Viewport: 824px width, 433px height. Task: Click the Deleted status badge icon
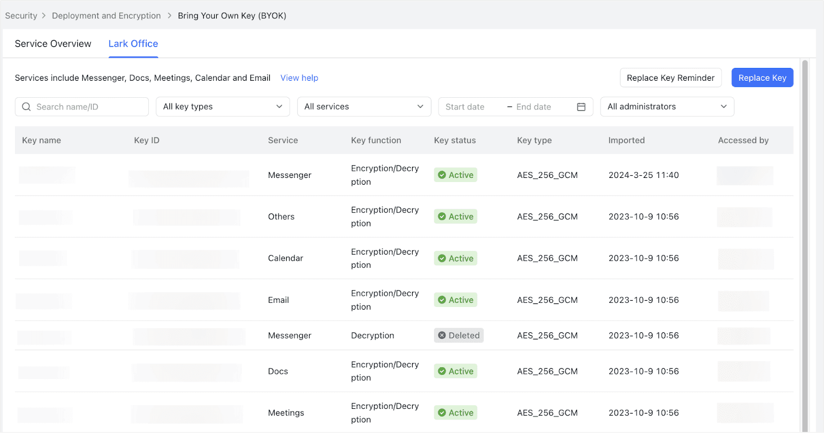pyautogui.click(x=442, y=335)
